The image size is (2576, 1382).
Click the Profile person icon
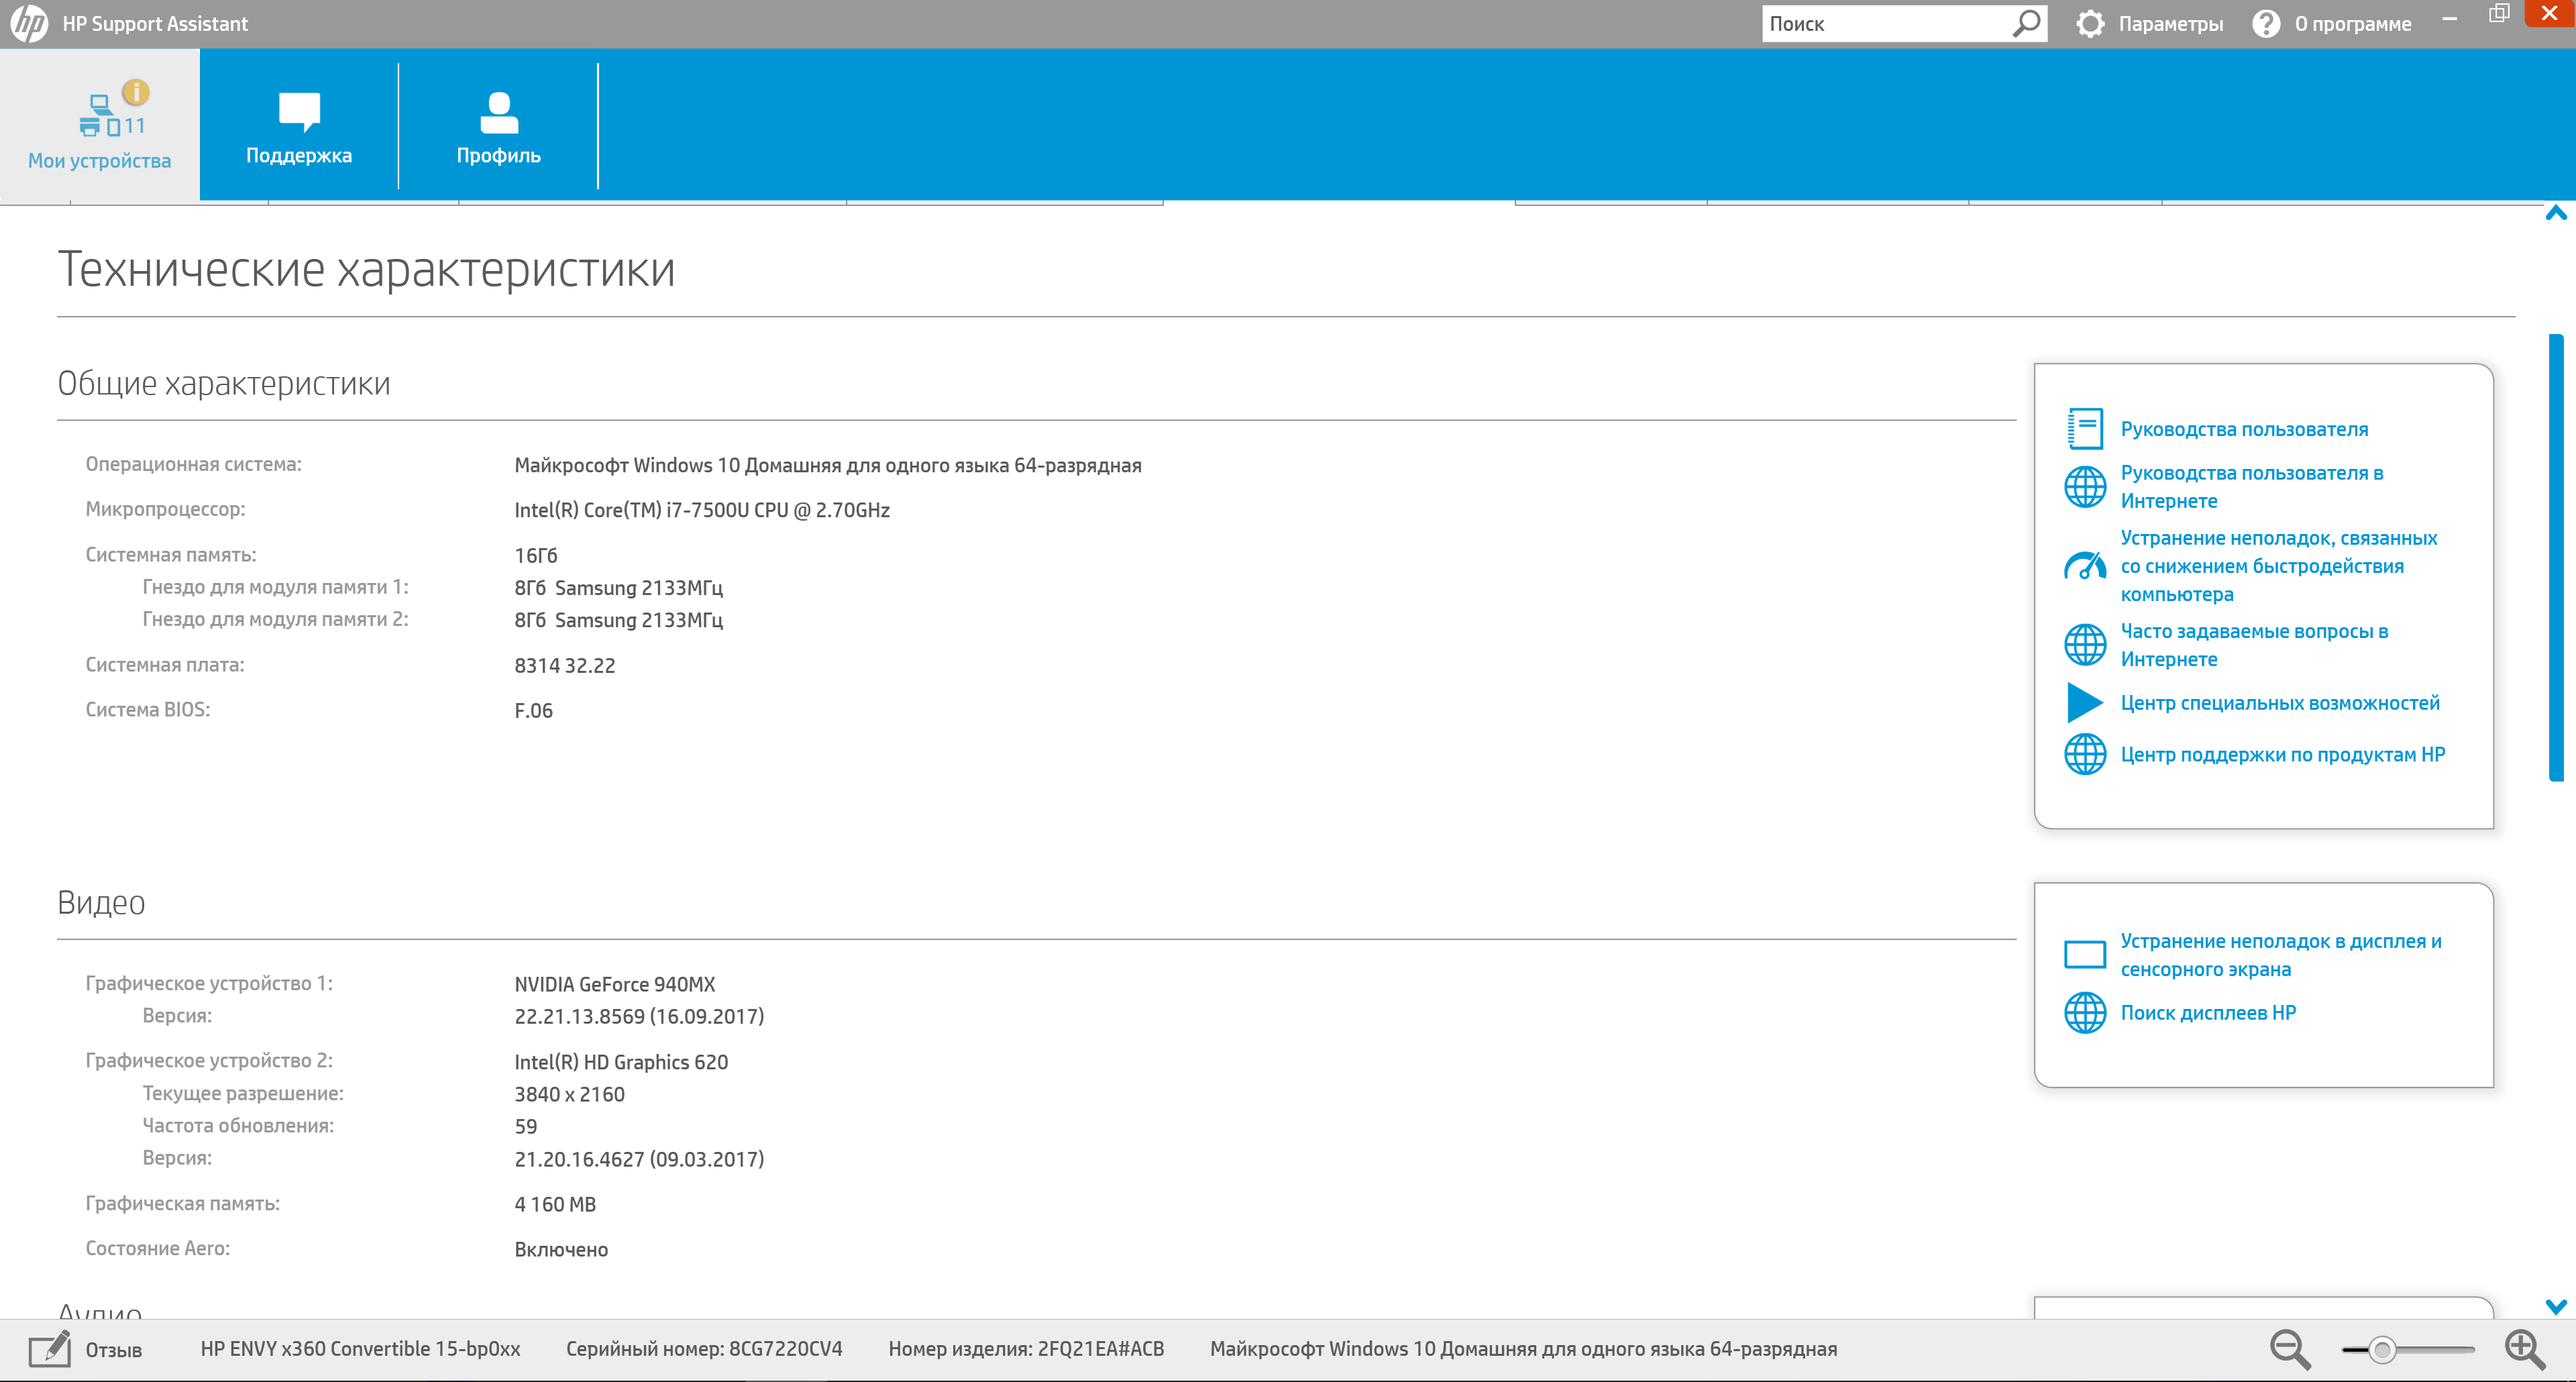(x=499, y=112)
